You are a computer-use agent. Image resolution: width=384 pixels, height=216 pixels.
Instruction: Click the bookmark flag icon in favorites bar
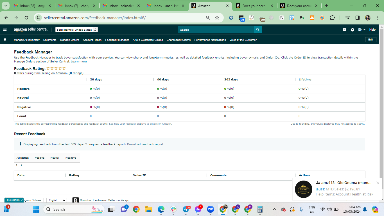coord(5,40)
